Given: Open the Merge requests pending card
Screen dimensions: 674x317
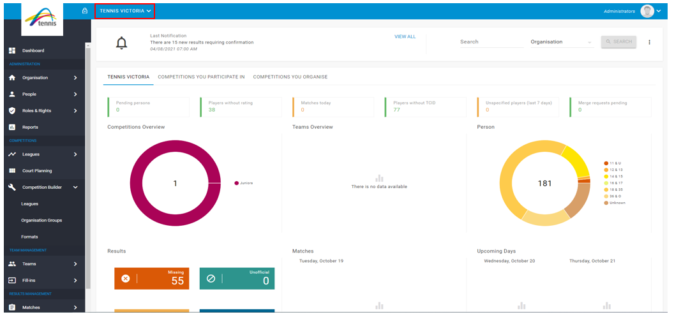Looking at the screenshot, I should (610, 107).
